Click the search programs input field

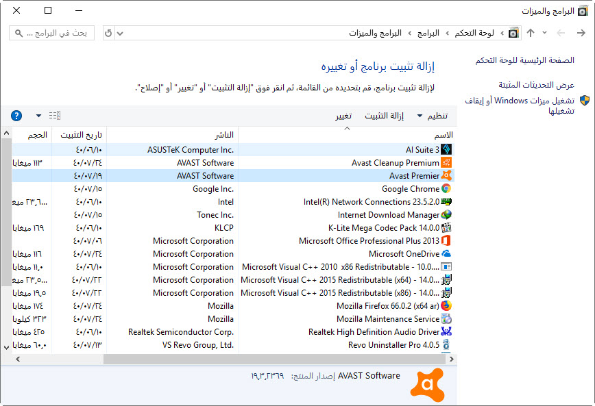[x=52, y=33]
